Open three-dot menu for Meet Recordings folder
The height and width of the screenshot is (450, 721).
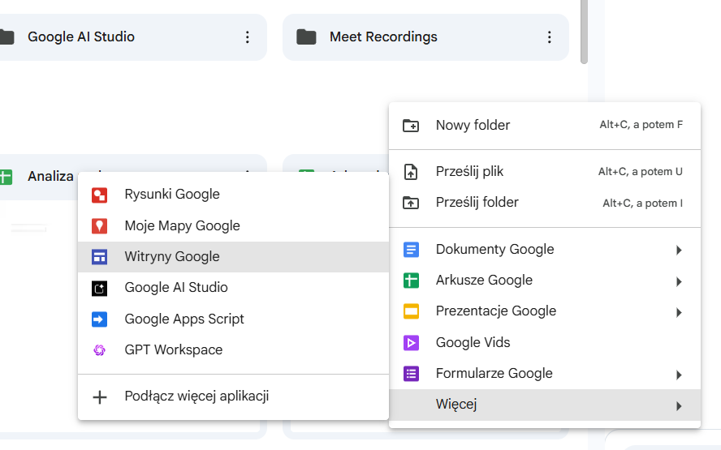tap(550, 37)
